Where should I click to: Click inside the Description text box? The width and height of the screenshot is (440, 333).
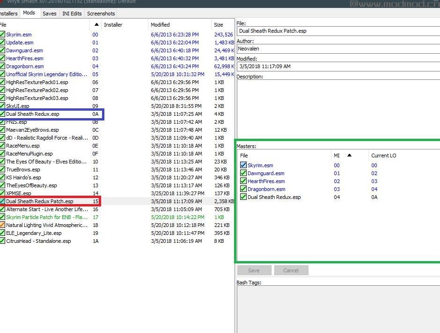point(338,109)
